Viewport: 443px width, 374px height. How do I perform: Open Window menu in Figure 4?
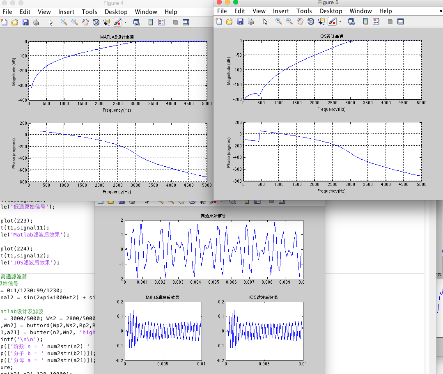click(x=146, y=12)
